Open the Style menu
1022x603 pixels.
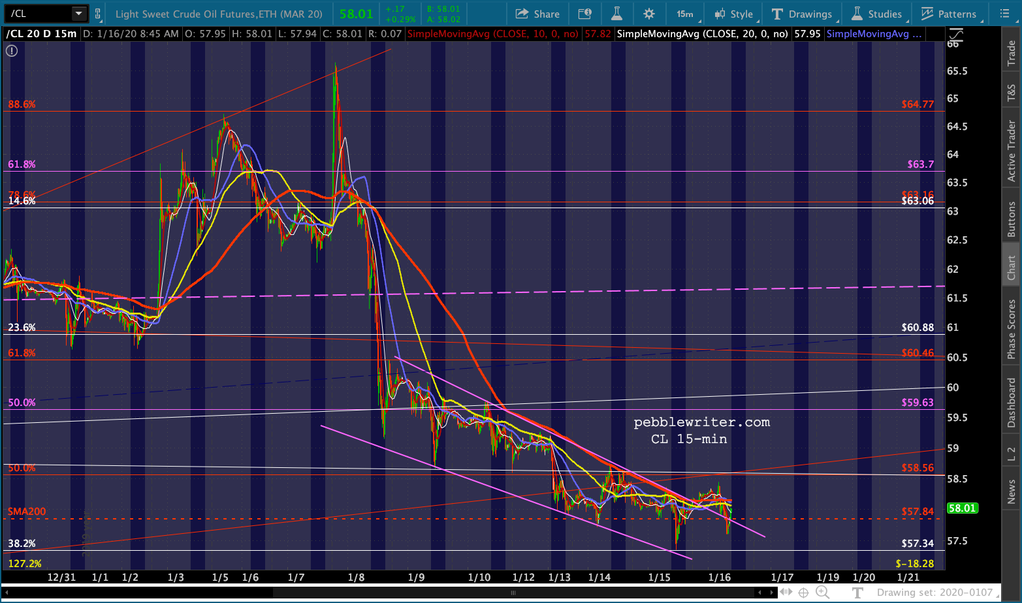[x=734, y=14]
